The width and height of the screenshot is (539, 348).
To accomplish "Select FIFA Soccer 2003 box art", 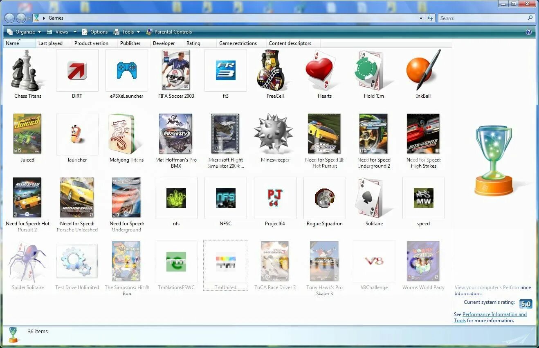I will (x=176, y=70).
